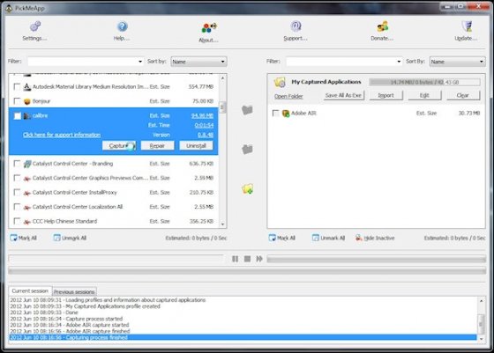Viewport: 494px width, 353px height.
Task: Click the installed applications list scrollbar up arrow
Action: [222, 77]
